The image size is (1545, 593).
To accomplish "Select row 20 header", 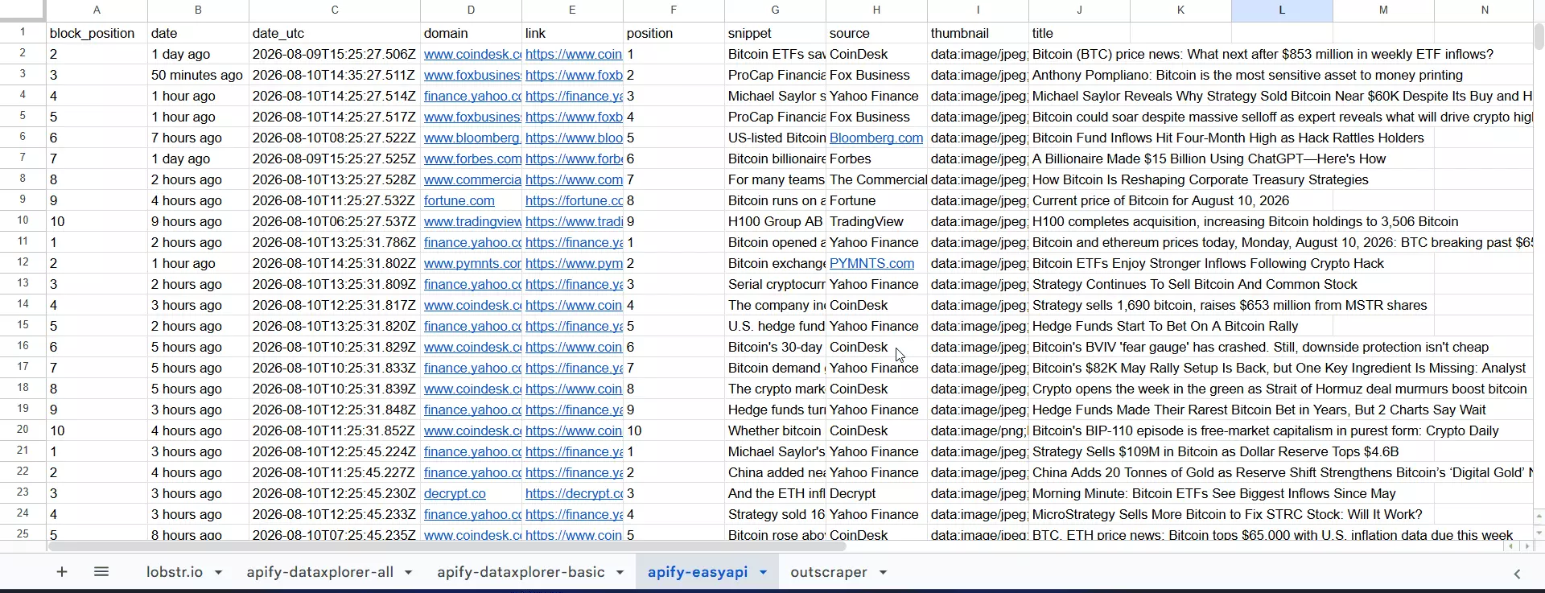I will [x=23, y=430].
